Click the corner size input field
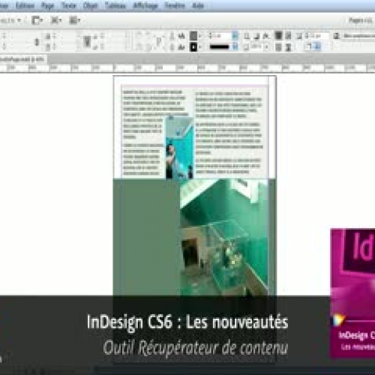375x375 pixels. click(x=319, y=36)
